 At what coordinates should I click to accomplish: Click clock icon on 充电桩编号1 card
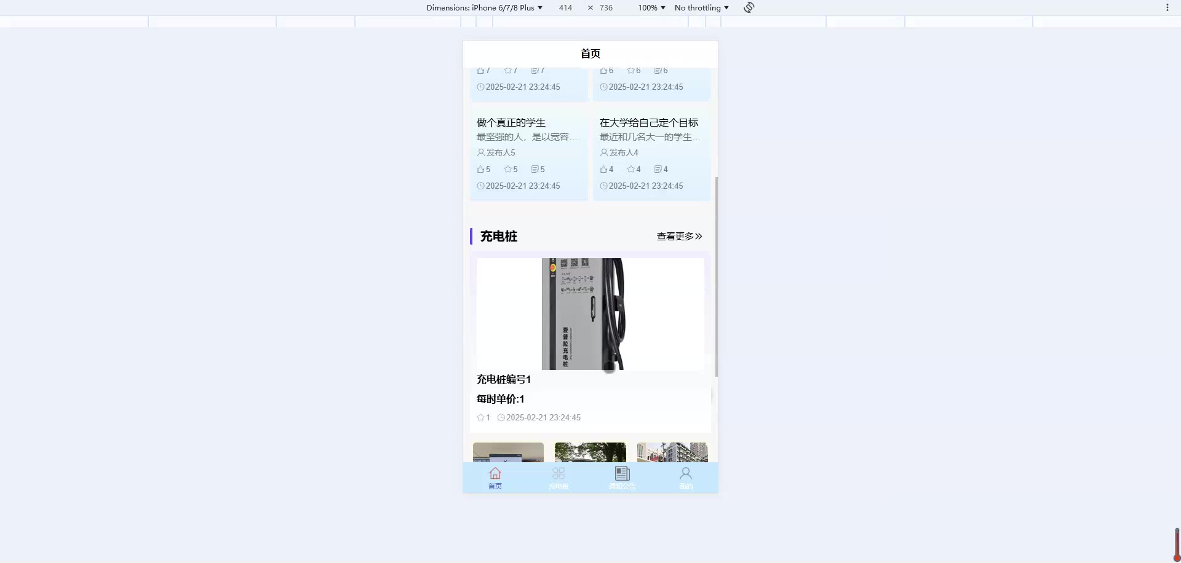coord(501,417)
